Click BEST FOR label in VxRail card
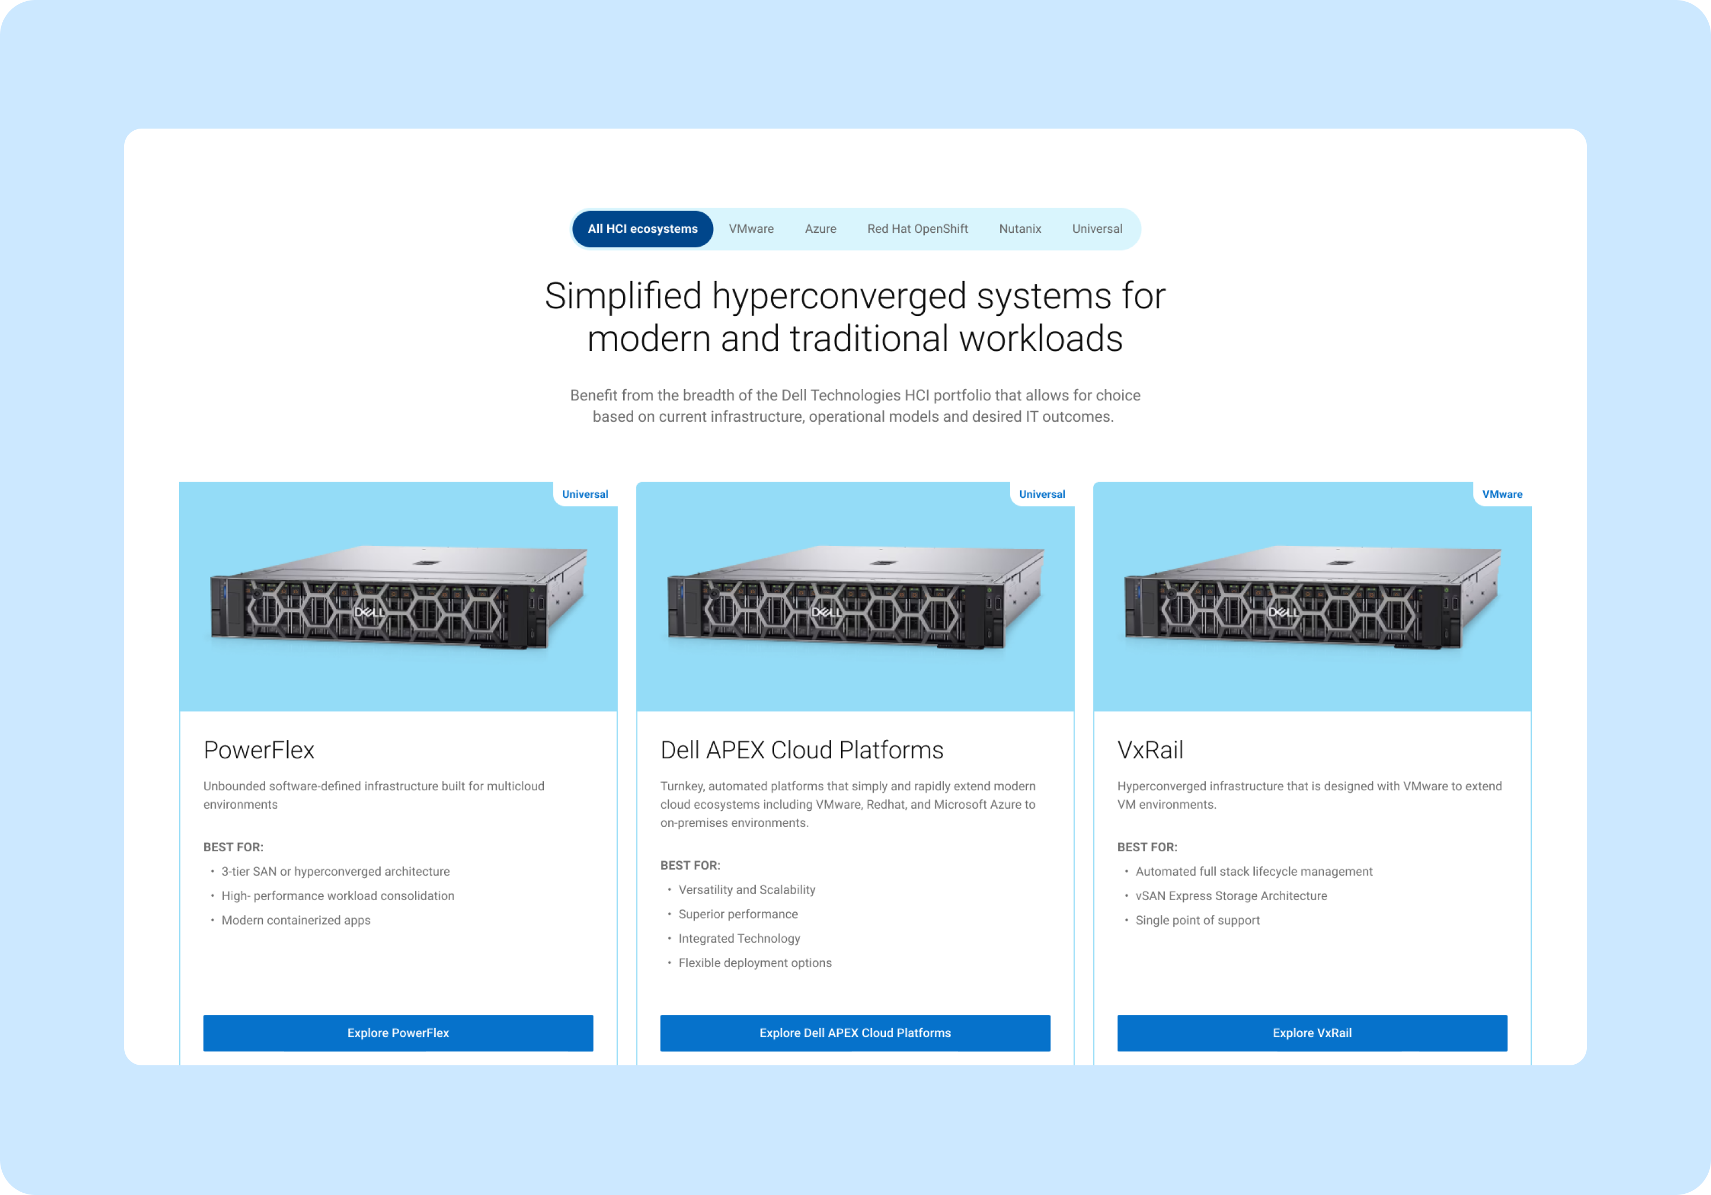Image resolution: width=1711 pixels, height=1195 pixels. (1147, 847)
